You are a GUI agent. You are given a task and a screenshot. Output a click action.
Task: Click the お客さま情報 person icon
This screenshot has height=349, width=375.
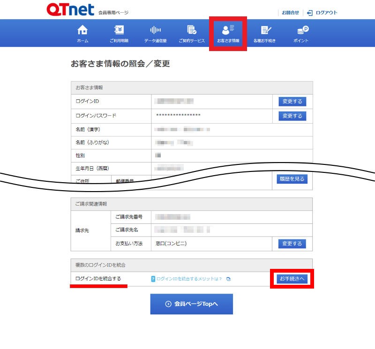(228, 30)
